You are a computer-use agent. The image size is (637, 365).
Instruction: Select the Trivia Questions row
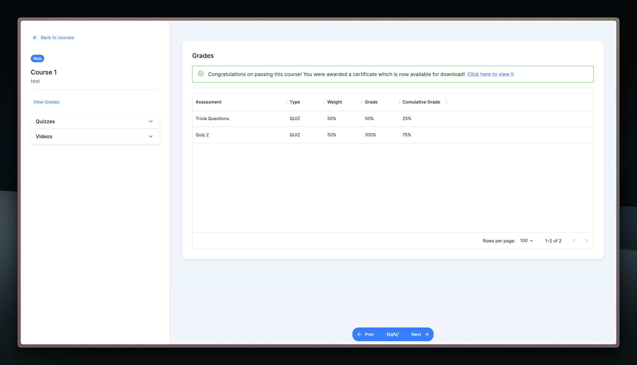point(212,119)
